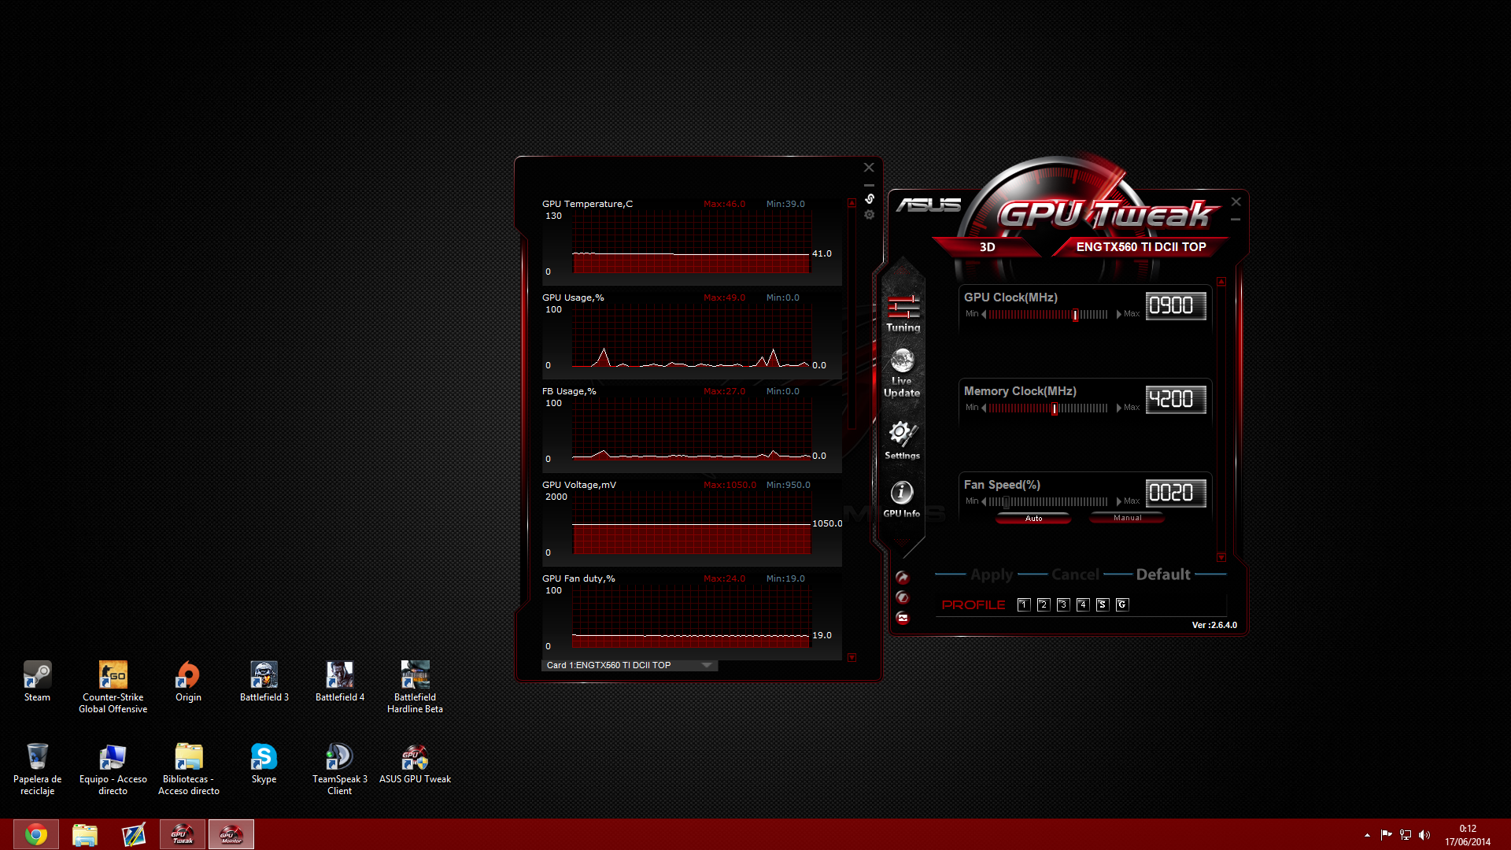This screenshot has width=1511, height=850.
Task: Click the gear icon on monitor window
Action: point(870,215)
